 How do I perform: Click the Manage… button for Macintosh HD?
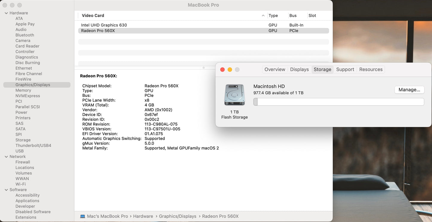[x=409, y=90]
